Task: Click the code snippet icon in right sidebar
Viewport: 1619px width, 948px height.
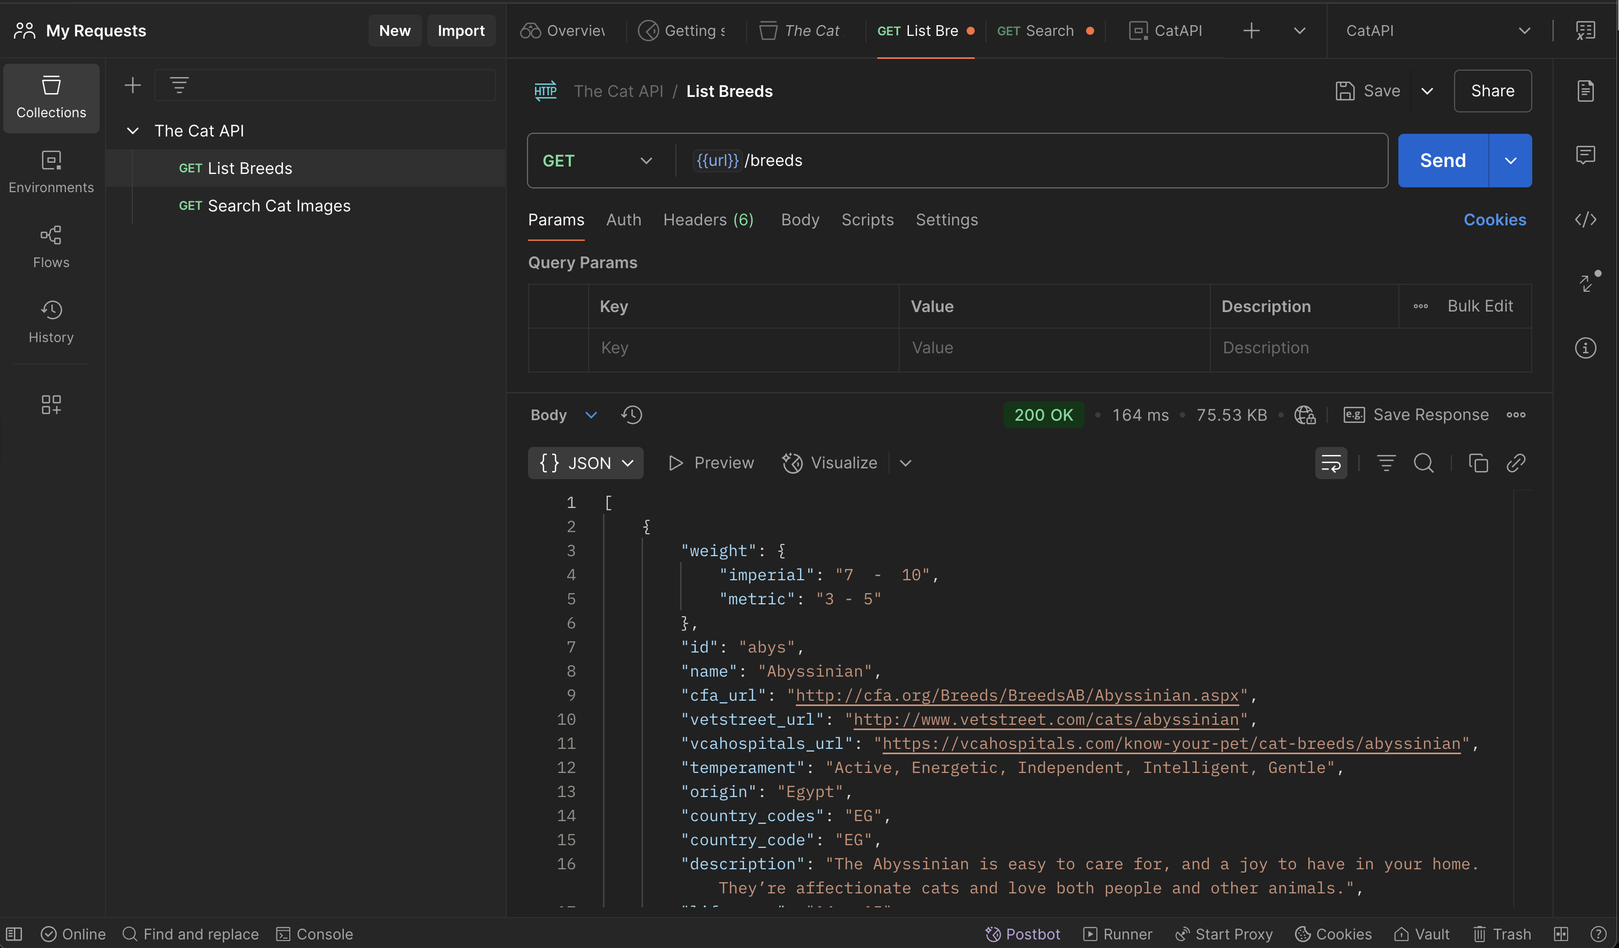Action: (1585, 219)
